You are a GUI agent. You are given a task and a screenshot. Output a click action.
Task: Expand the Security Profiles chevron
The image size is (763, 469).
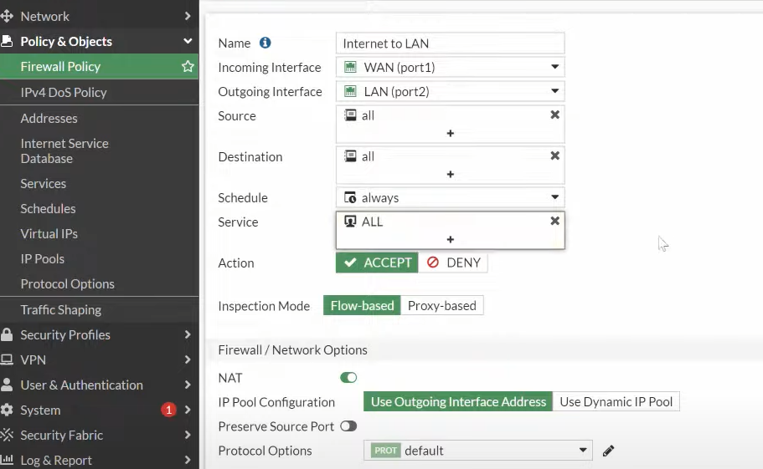[188, 334]
